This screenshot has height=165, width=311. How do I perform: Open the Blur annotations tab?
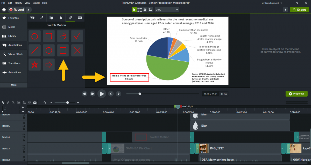61,18
